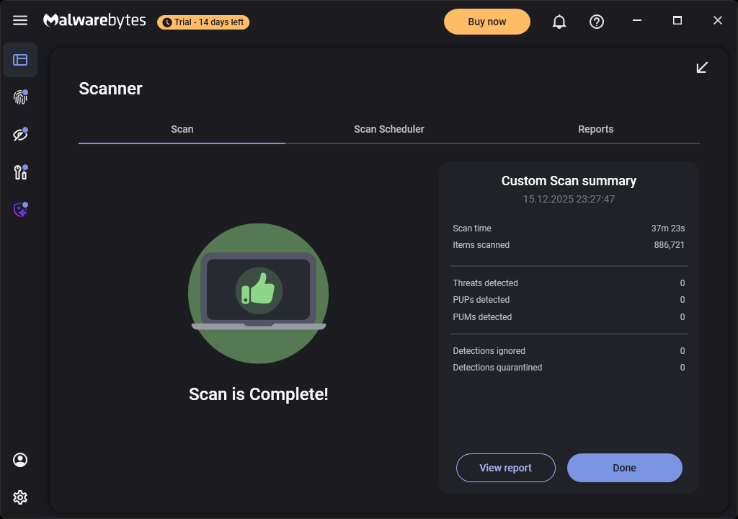Screen dimensions: 738x519
Task: Click the thumbs-up laptop illustration
Action: click(x=259, y=293)
